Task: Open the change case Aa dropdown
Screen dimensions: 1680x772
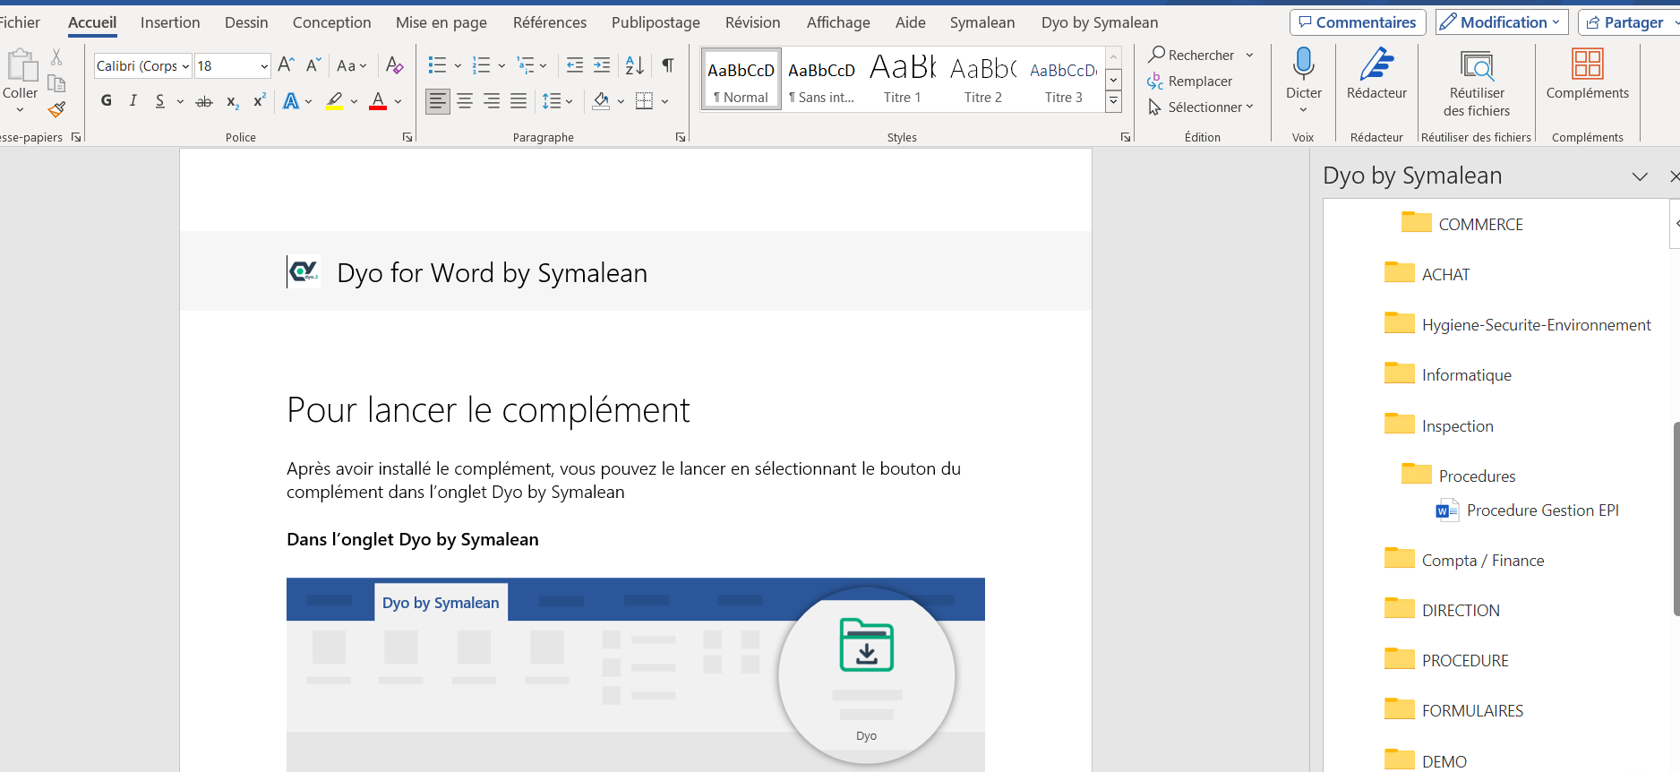Action: coord(351,65)
